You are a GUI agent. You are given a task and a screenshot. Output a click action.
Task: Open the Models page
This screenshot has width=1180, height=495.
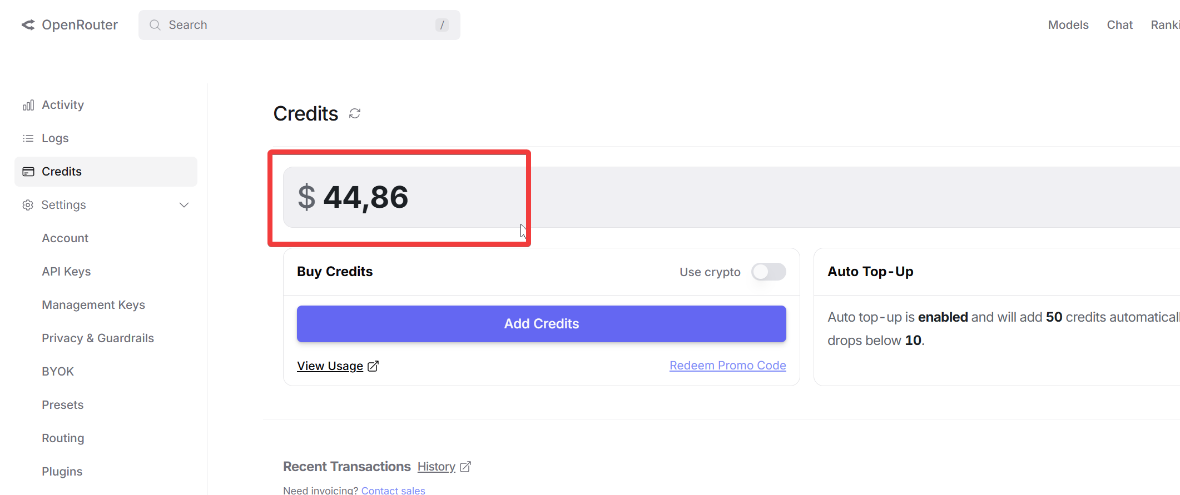1068,25
